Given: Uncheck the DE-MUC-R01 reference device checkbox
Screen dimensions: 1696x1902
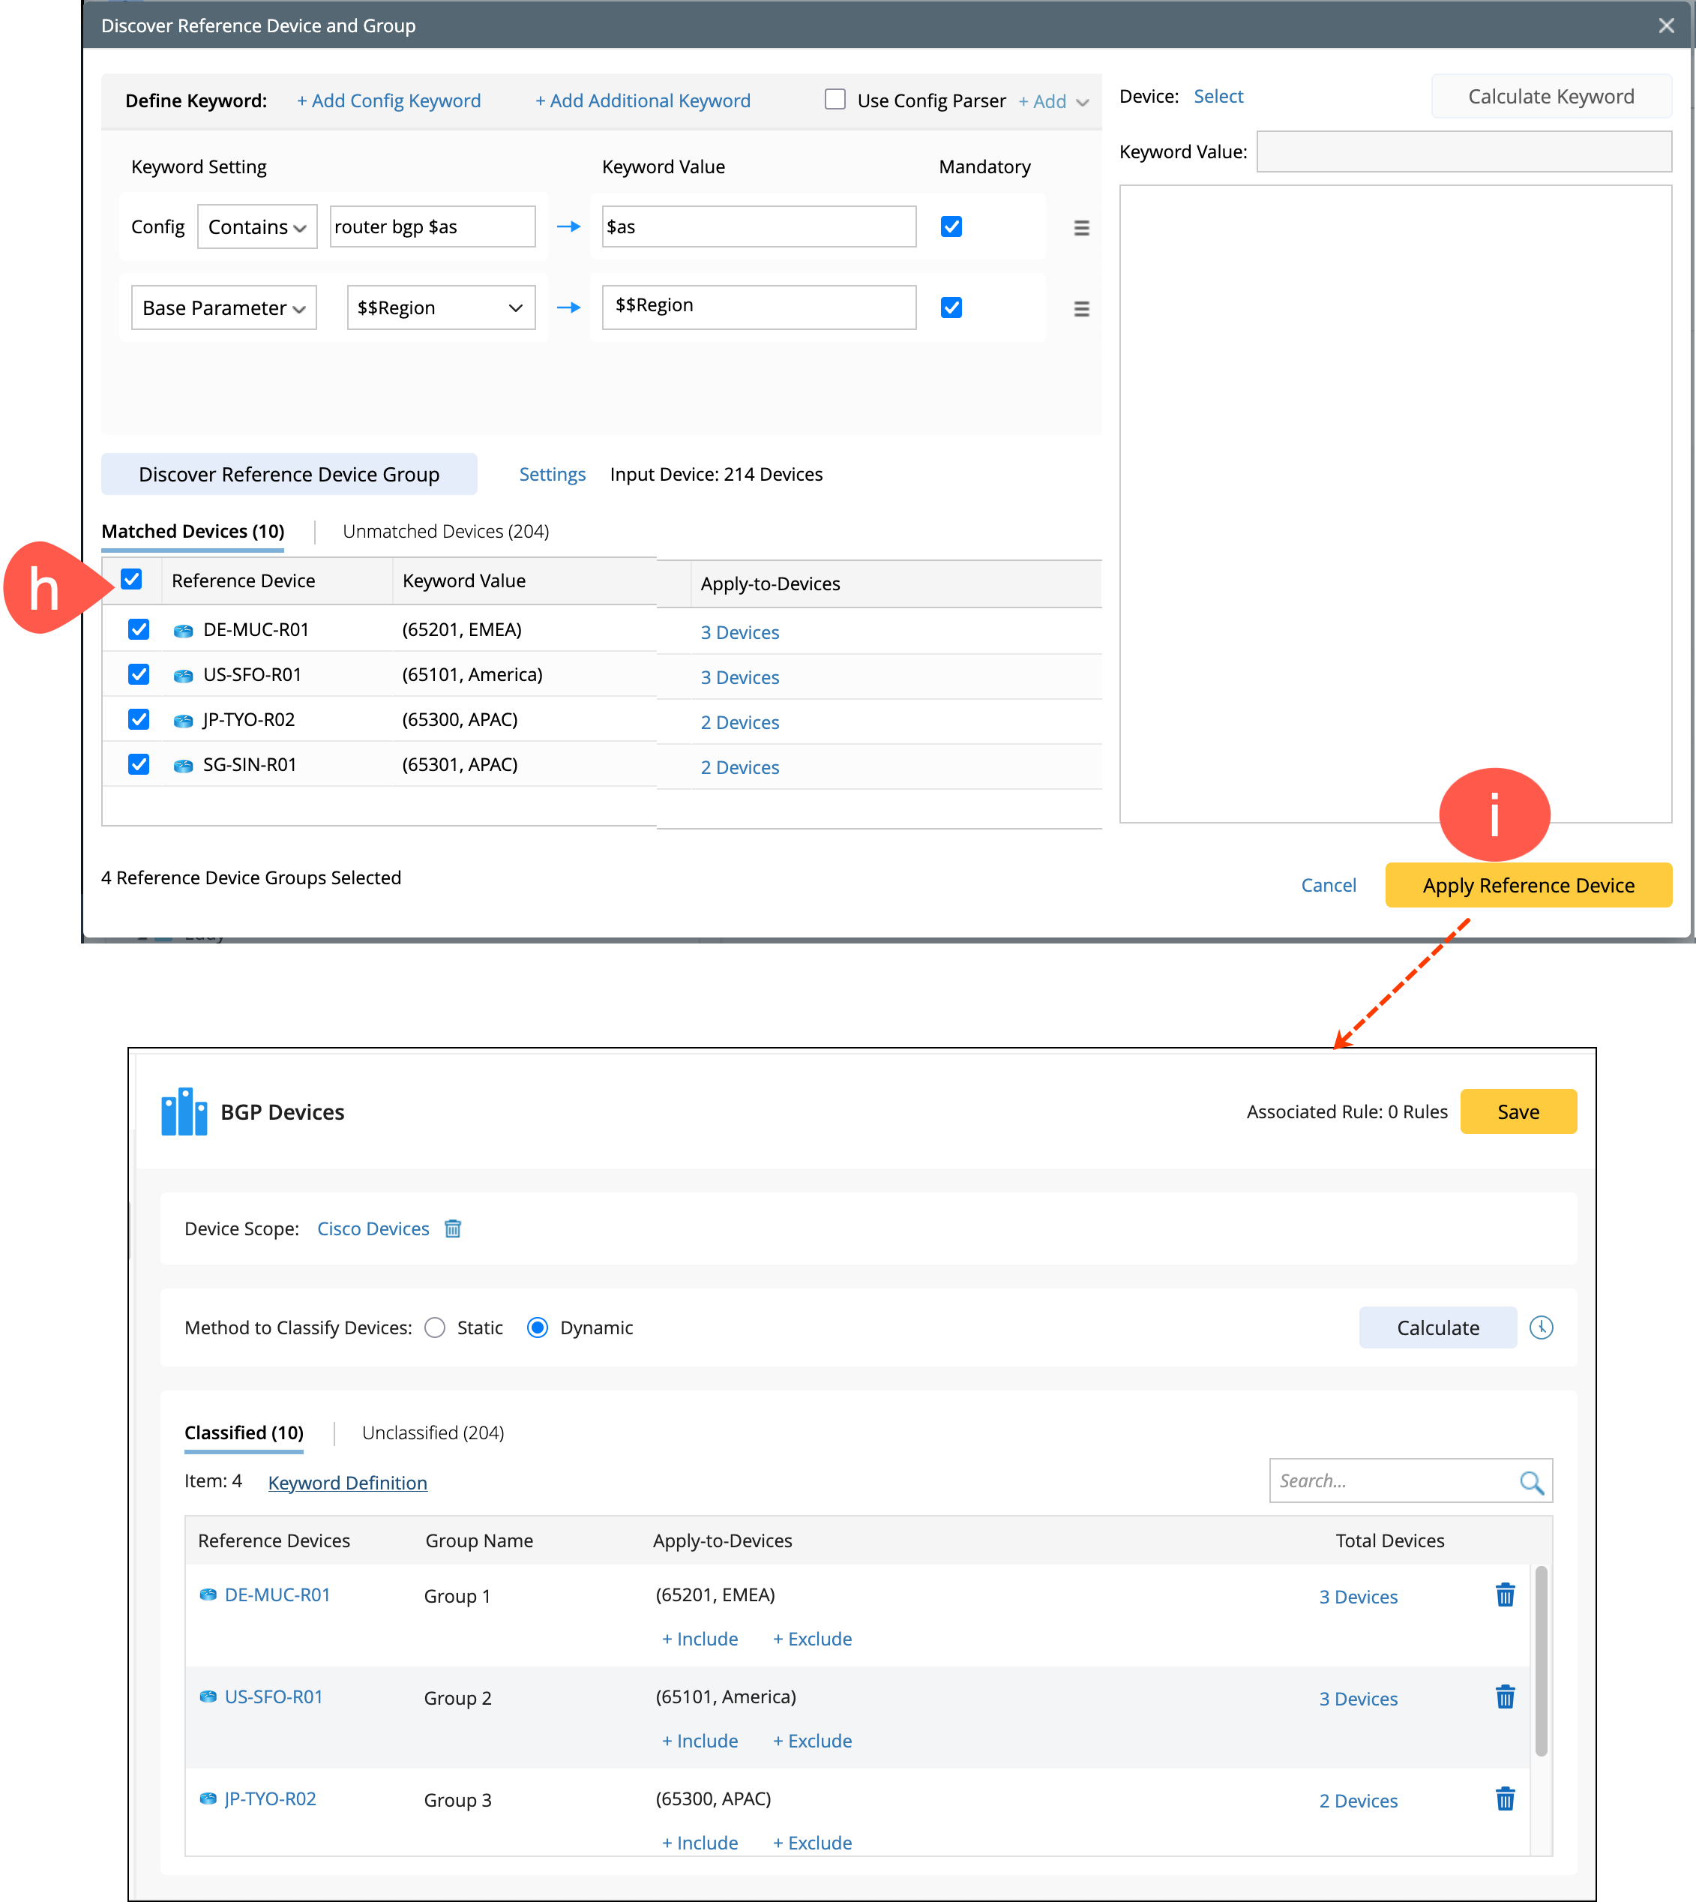Looking at the screenshot, I should (139, 629).
